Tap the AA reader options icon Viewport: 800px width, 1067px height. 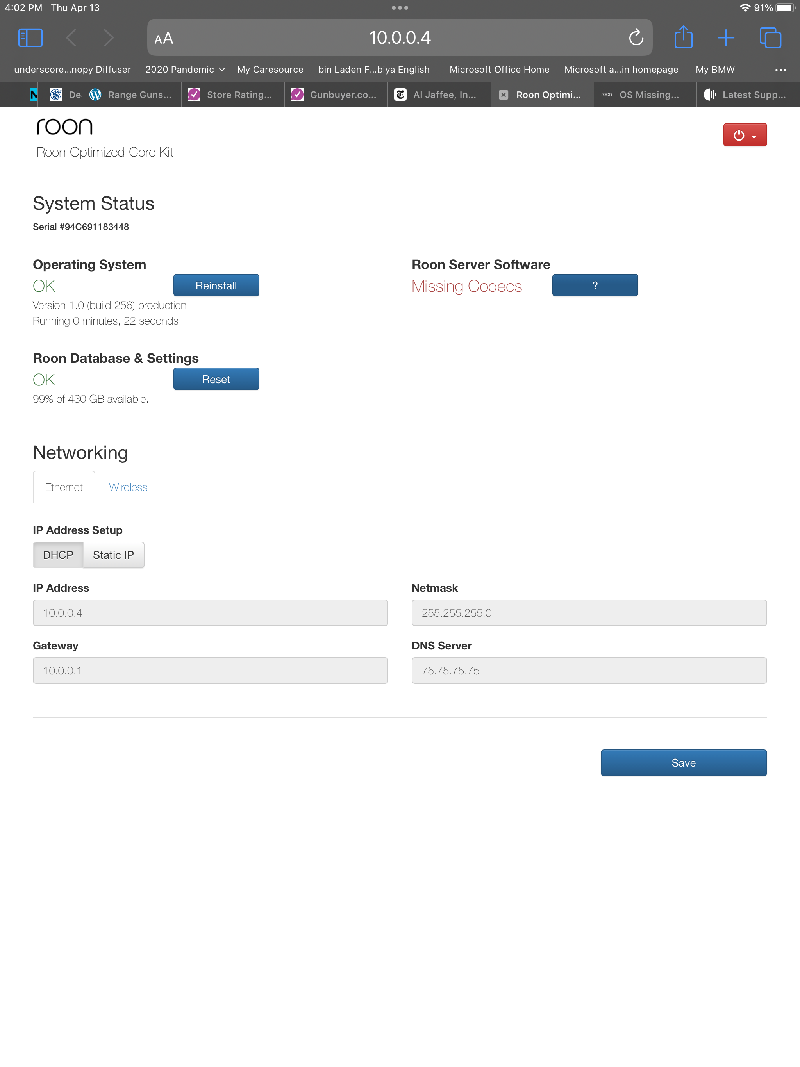[x=164, y=38]
